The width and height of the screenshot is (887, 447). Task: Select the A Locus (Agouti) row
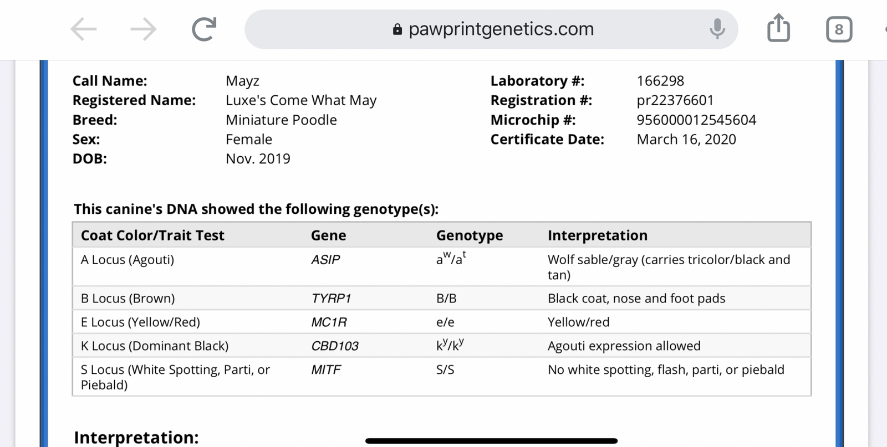coord(128,260)
